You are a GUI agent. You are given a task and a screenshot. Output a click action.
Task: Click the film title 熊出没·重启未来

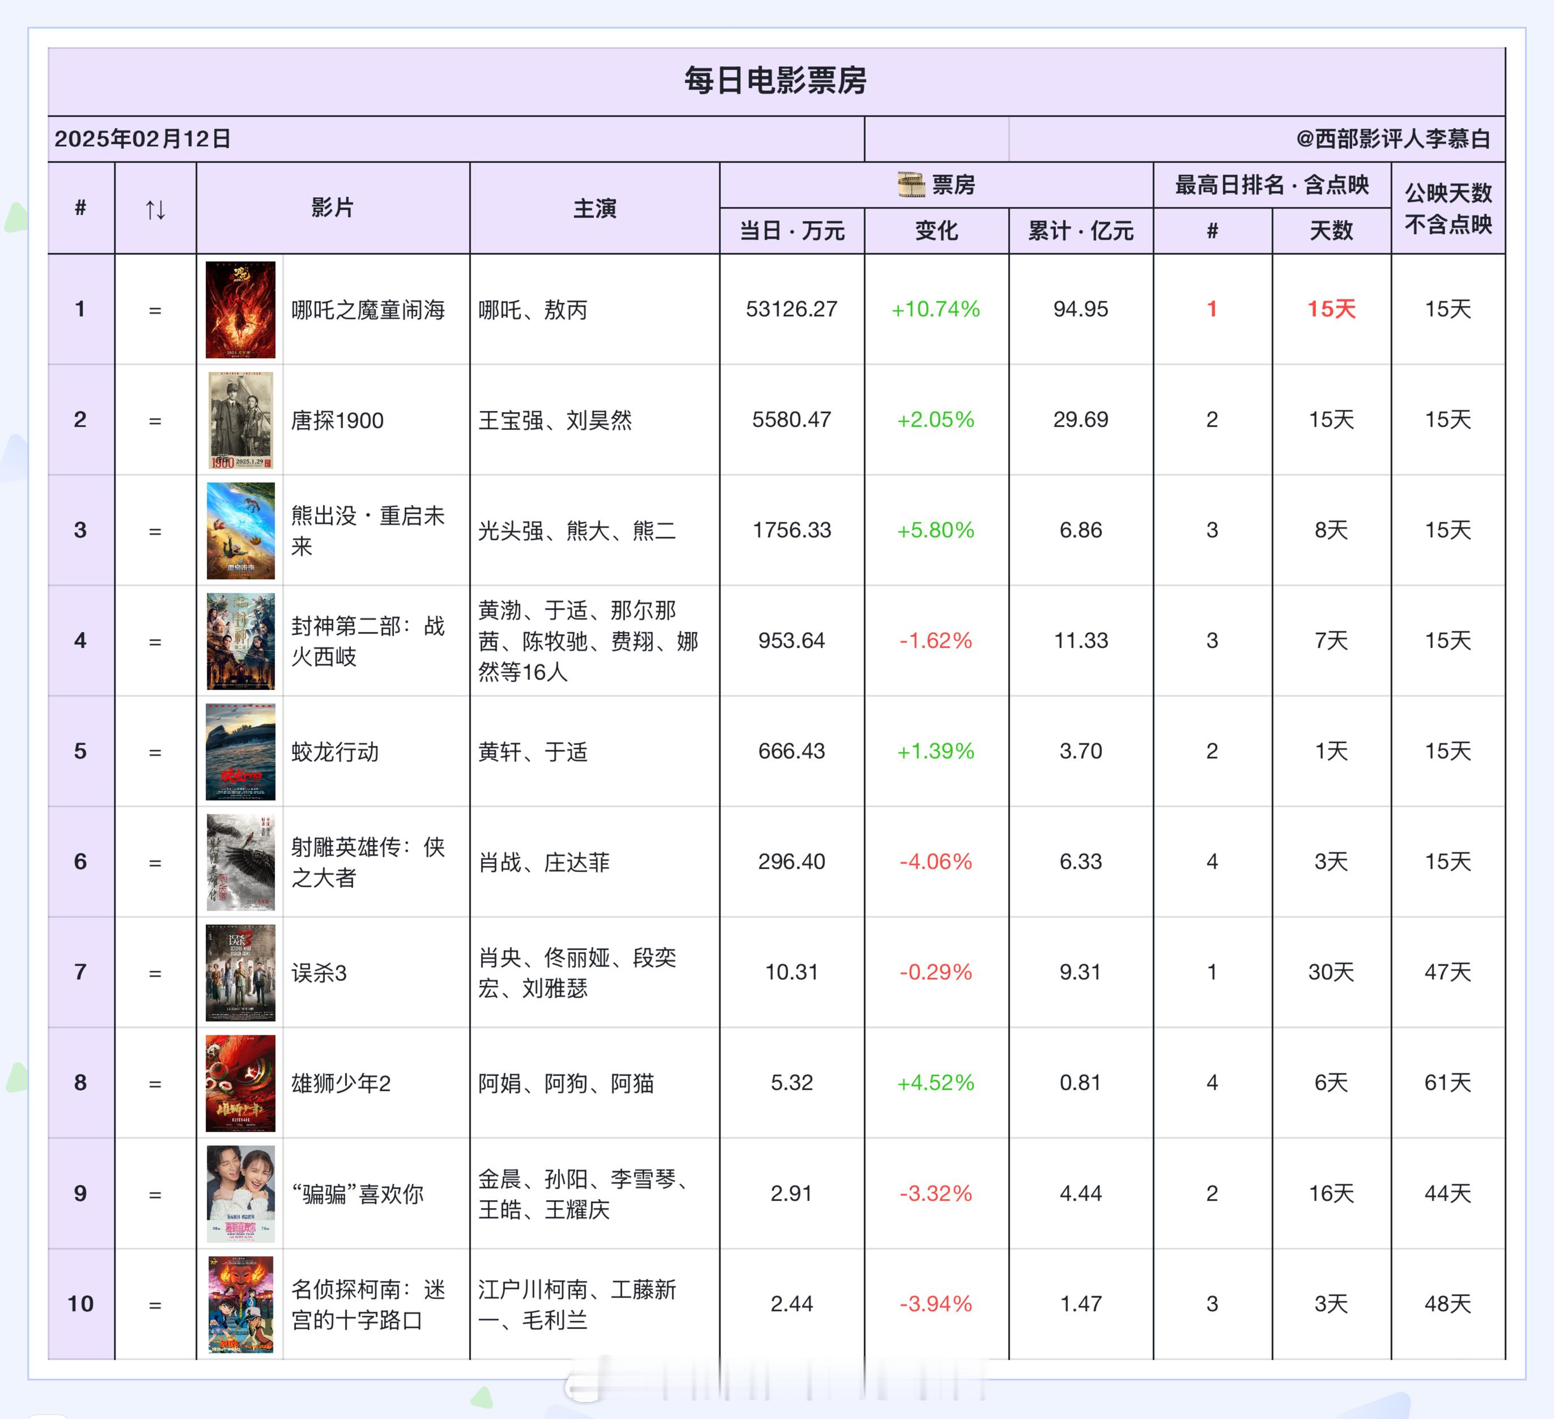[368, 531]
